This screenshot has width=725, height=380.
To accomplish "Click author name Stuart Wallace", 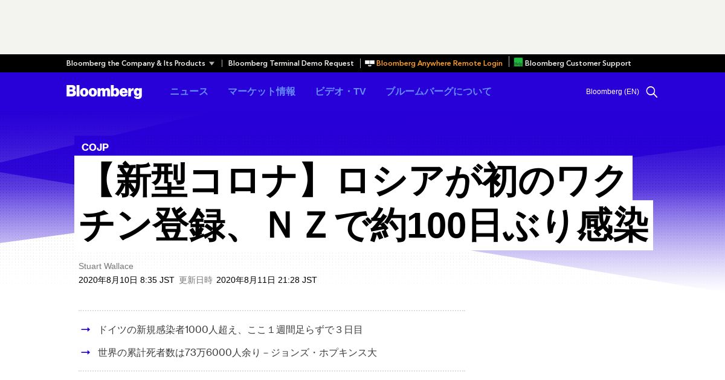I will (106, 266).
